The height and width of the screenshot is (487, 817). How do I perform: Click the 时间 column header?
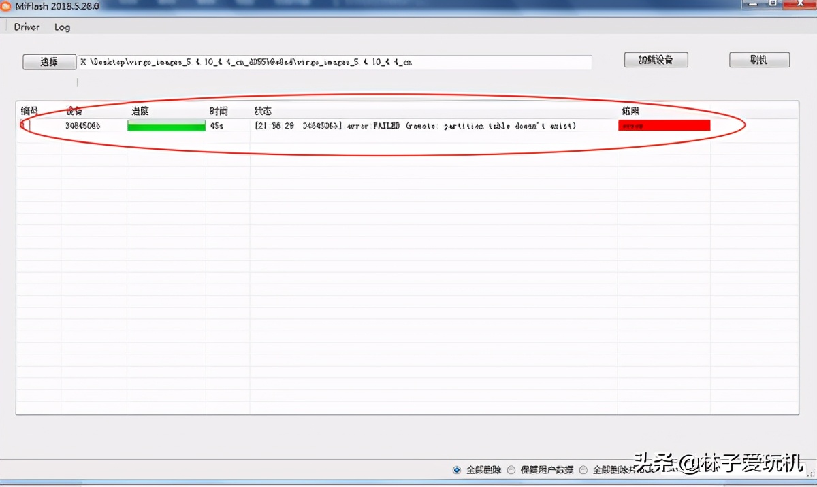219,111
